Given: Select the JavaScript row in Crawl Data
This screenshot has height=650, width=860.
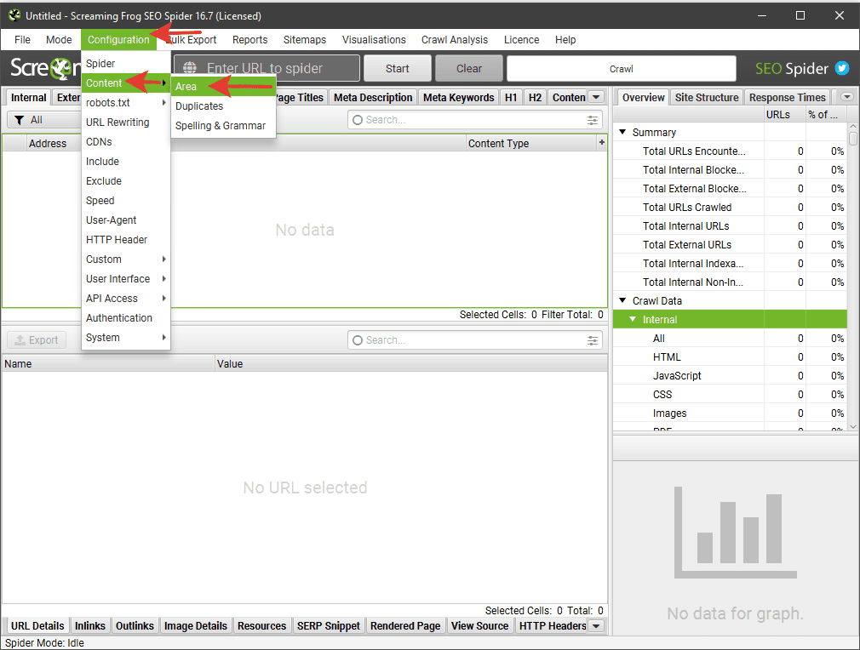Looking at the screenshot, I should [x=730, y=375].
